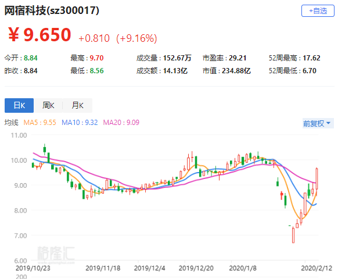The height and width of the screenshot is (279, 338).
Task: Click the 7.00 y-axis label
Action: coord(20,235)
